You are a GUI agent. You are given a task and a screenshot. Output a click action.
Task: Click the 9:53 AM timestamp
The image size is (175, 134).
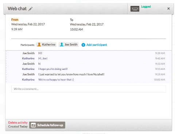160,69
